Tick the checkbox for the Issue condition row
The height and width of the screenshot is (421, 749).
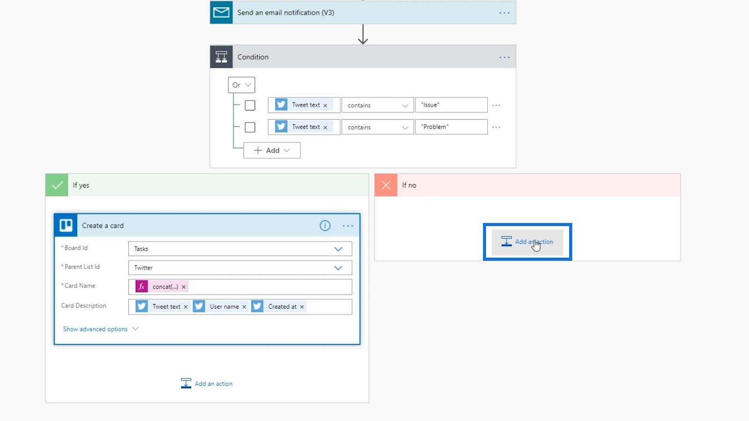[250, 105]
